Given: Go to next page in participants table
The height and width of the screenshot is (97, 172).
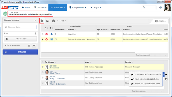Looking at the screenshot, I should pyautogui.click(x=161, y=91).
